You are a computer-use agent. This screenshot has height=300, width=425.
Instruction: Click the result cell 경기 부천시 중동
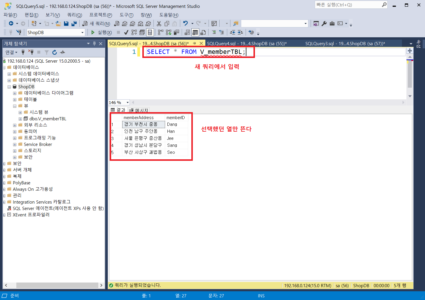click(143, 124)
